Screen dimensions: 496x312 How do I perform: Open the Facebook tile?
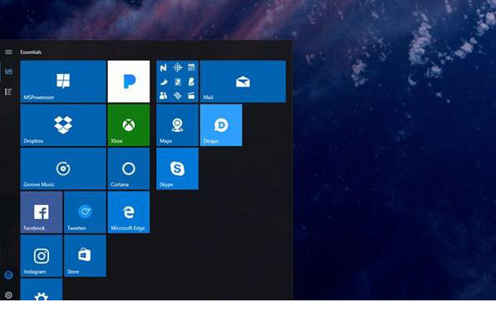tap(42, 212)
